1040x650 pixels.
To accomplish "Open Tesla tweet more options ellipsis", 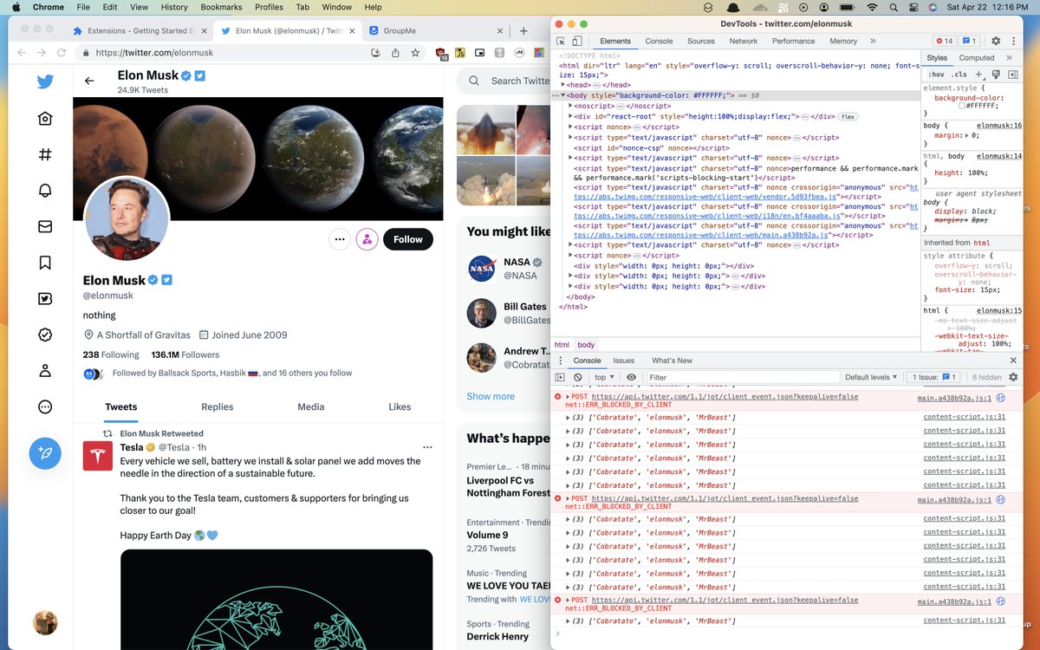I will (x=427, y=447).
